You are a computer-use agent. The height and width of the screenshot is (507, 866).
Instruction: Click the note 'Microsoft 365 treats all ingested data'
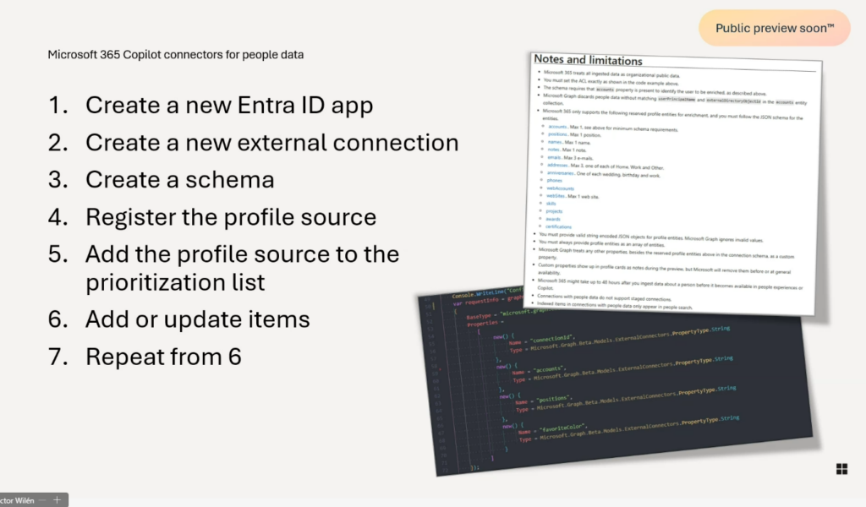611,74
